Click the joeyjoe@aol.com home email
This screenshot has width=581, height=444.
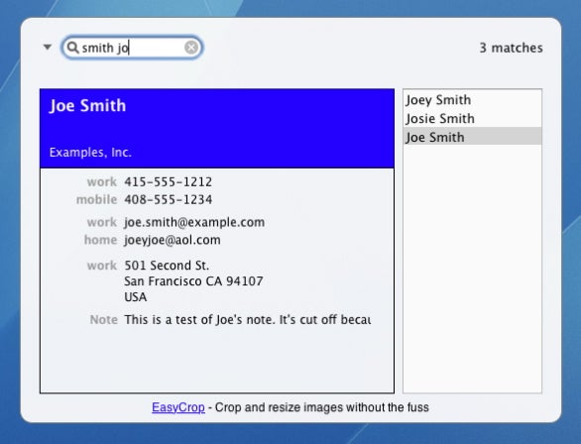coord(173,240)
